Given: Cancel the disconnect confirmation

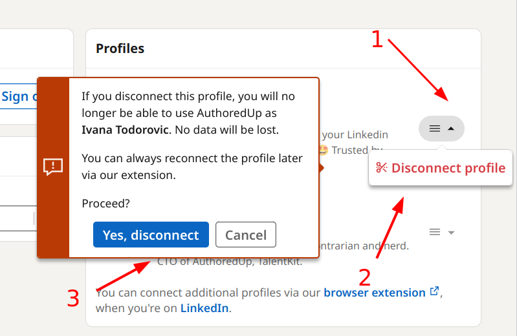Looking at the screenshot, I should [246, 235].
